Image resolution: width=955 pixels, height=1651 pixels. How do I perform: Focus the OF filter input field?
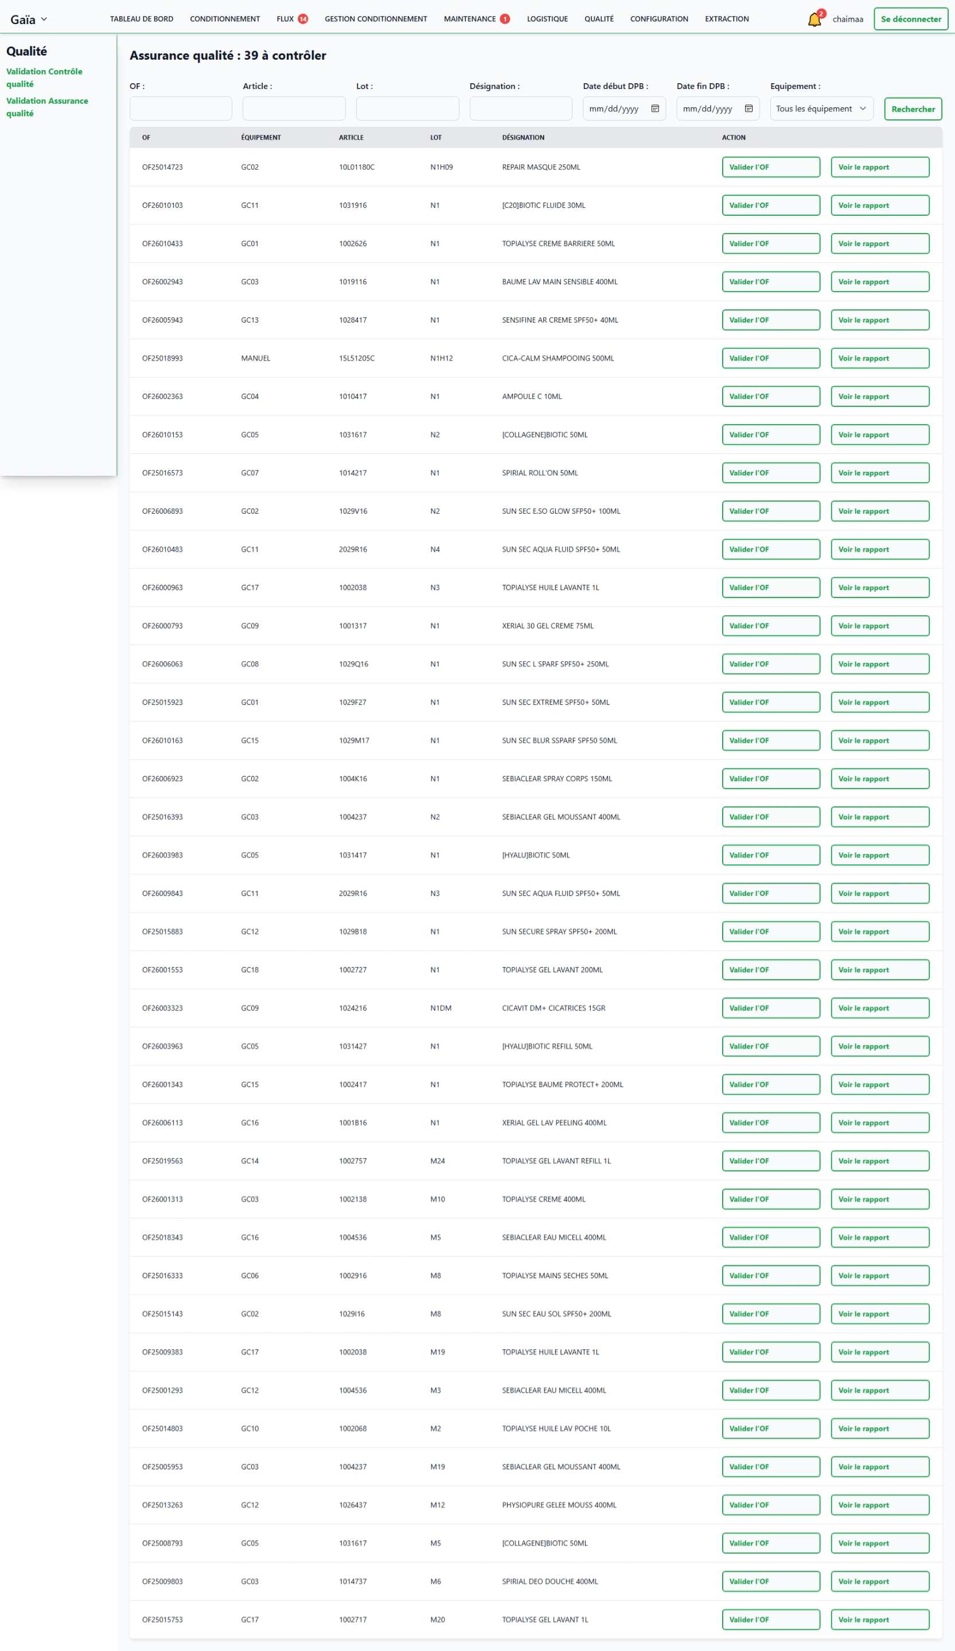coord(181,109)
